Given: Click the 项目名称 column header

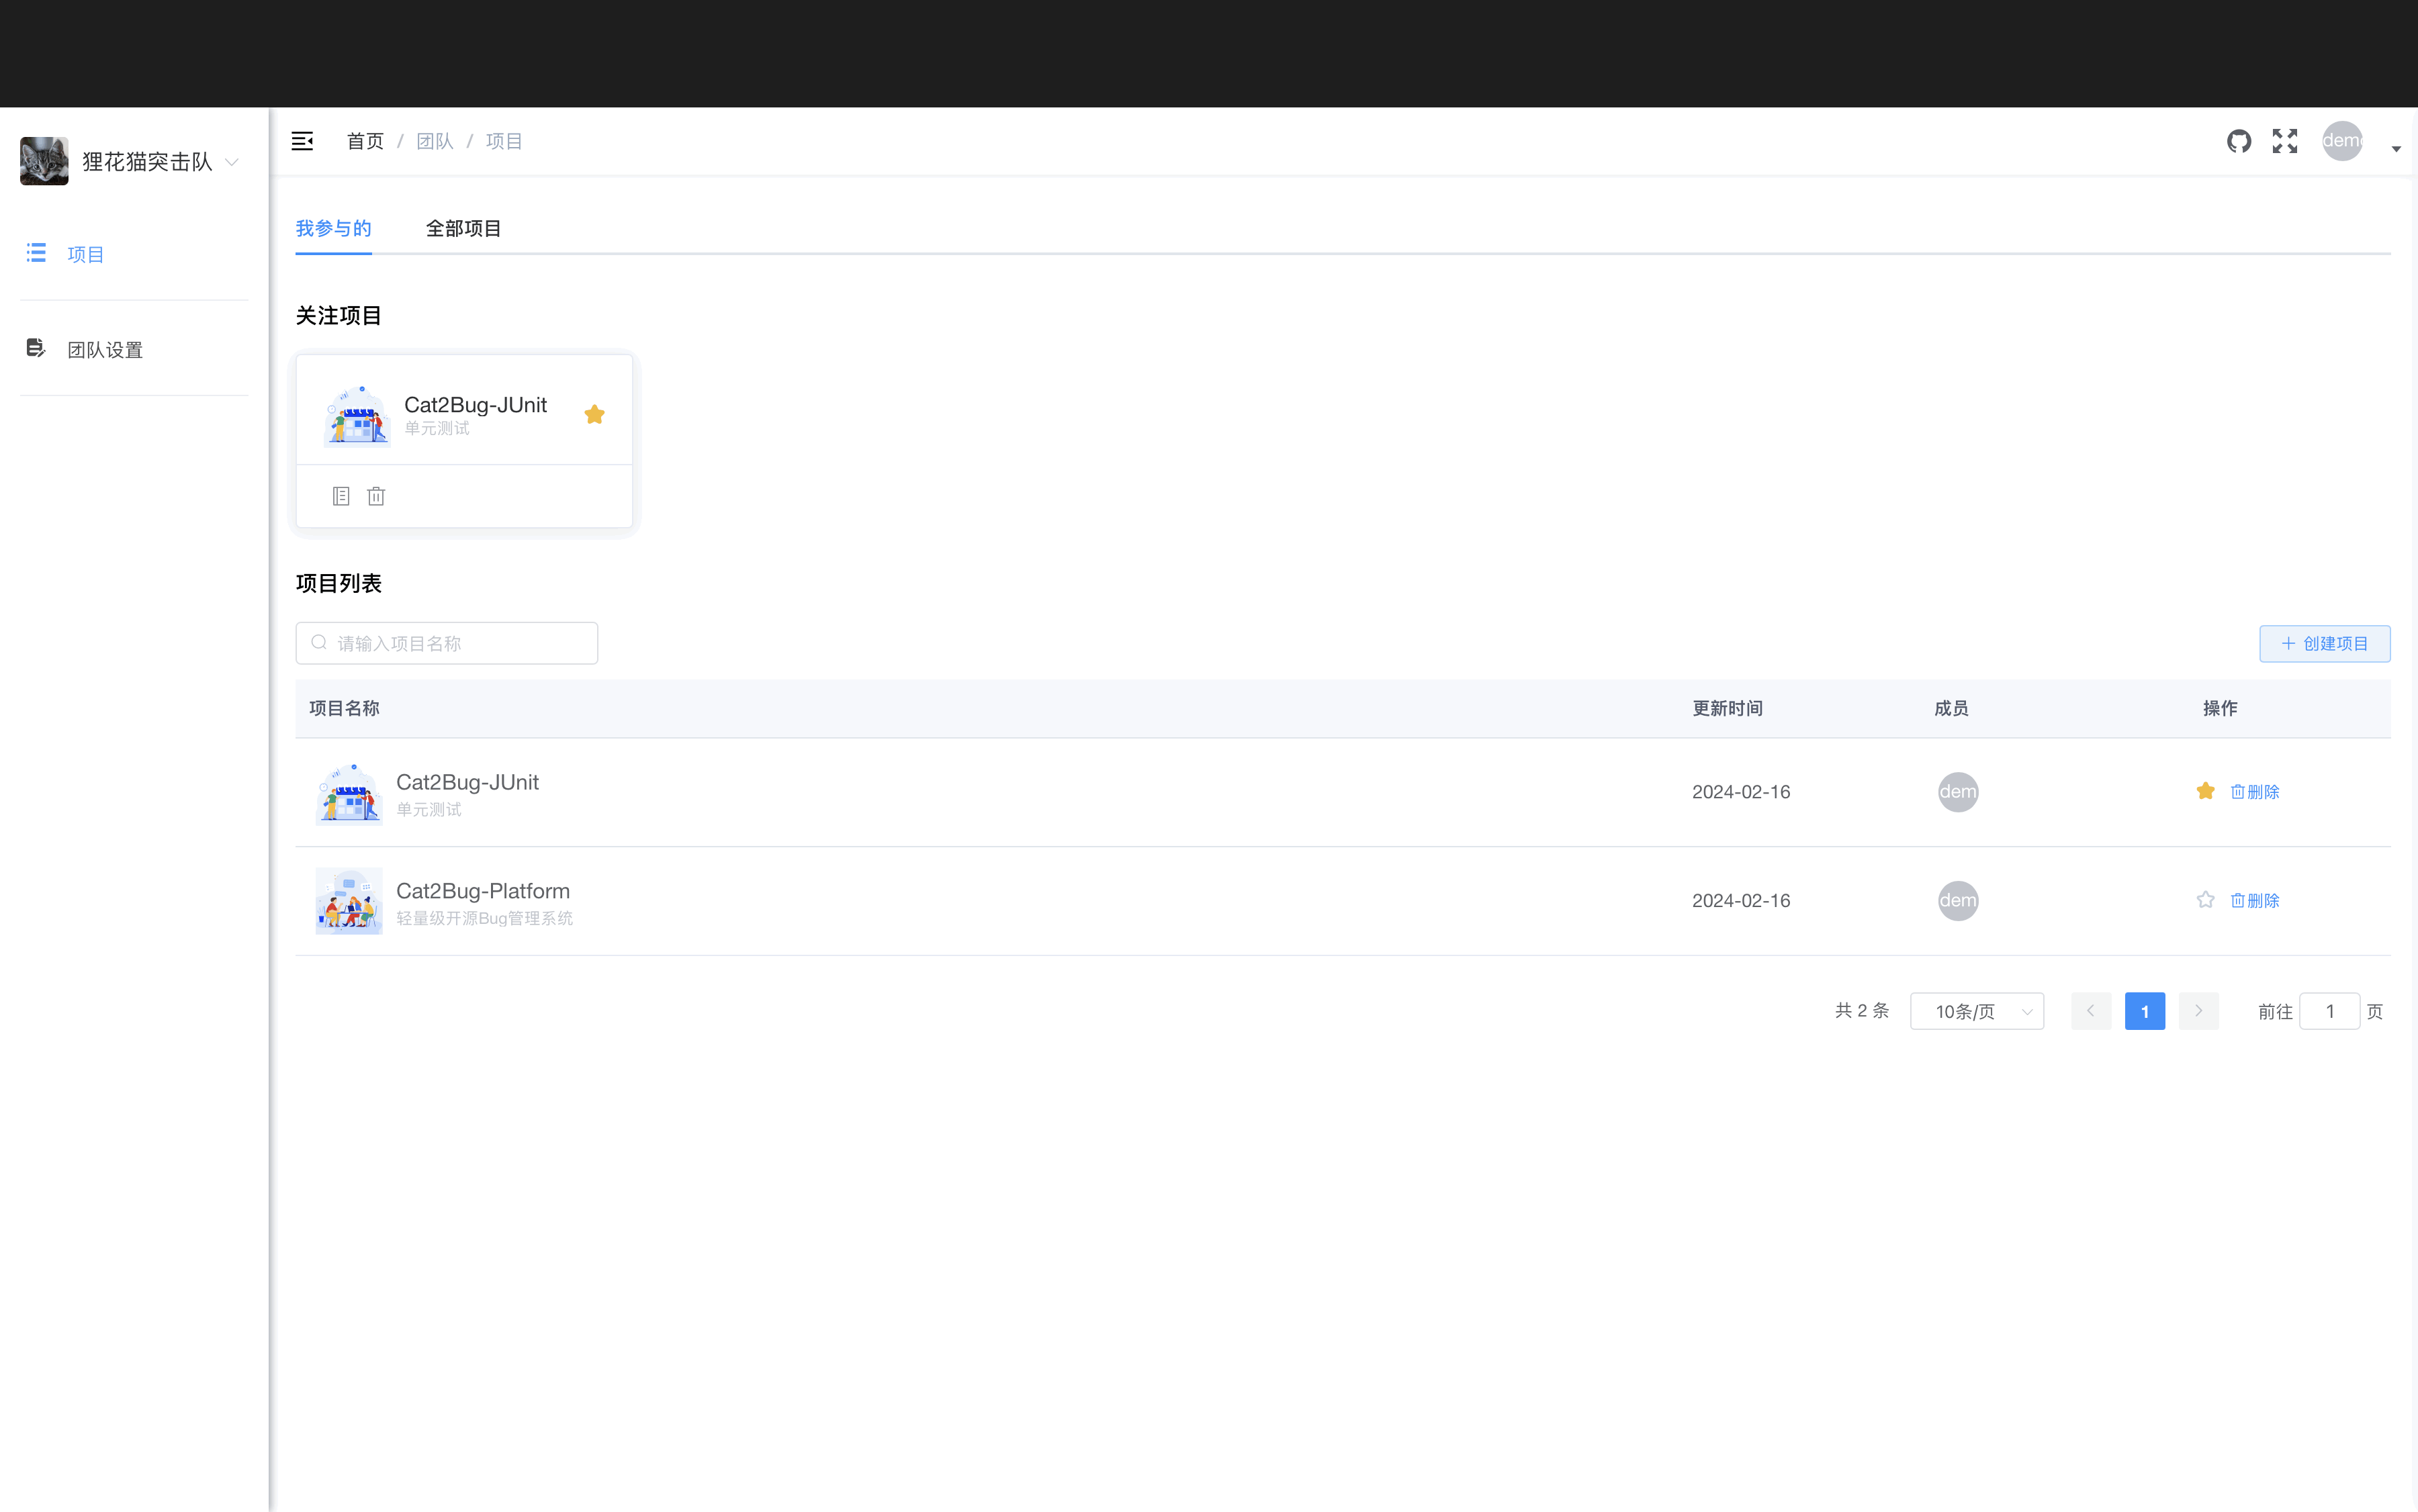Looking at the screenshot, I should tap(344, 709).
